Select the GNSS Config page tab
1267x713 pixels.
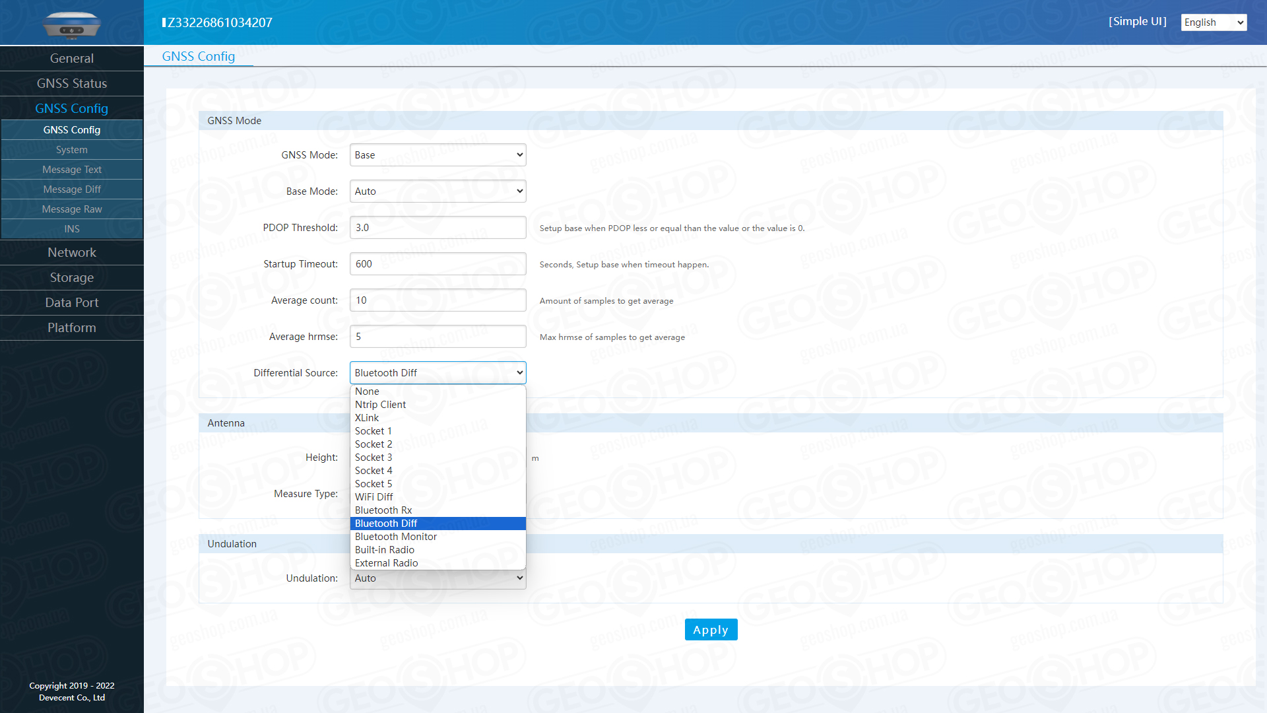199,56
